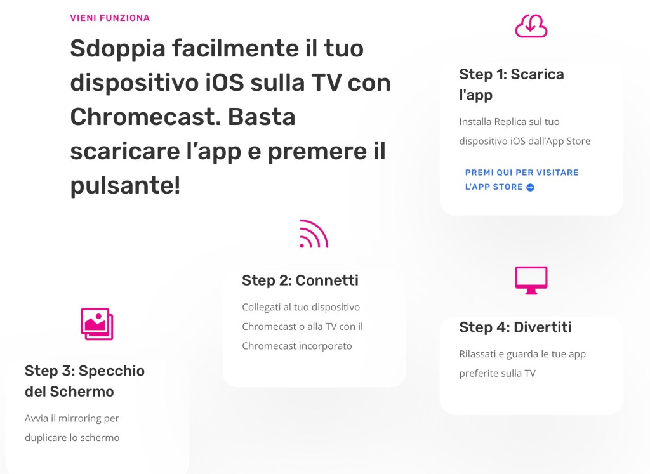This screenshot has width=650, height=474.
Task: Click the 'Step 3: Specchio del Schermo' heading
Action: click(84, 381)
